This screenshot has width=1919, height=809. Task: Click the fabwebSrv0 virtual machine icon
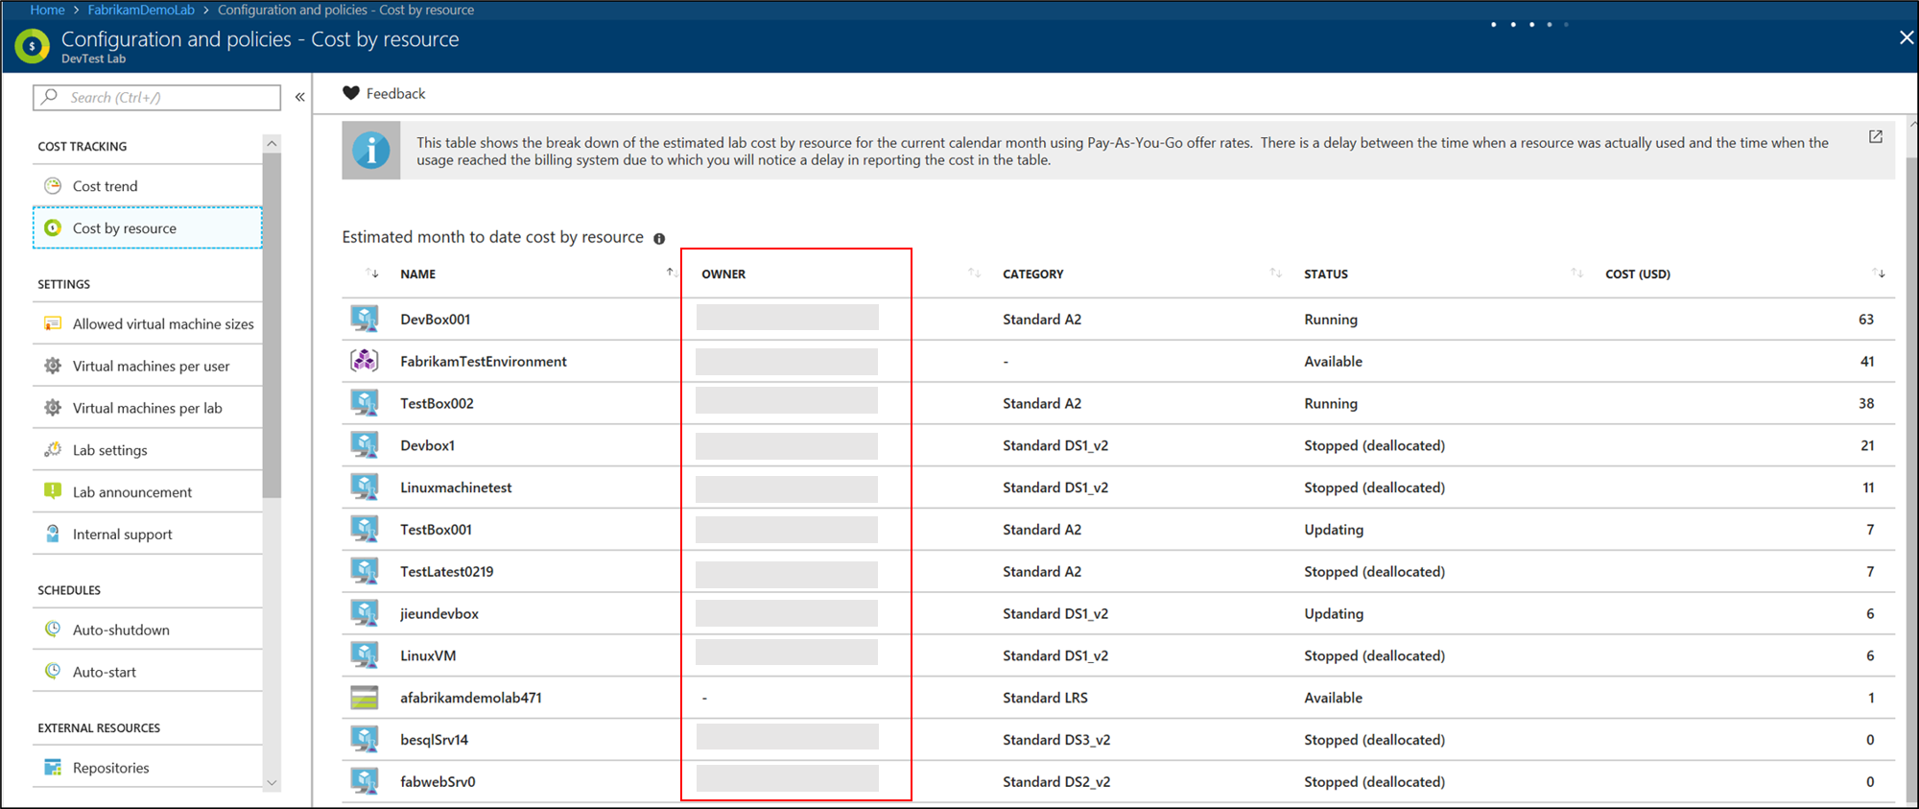point(365,781)
